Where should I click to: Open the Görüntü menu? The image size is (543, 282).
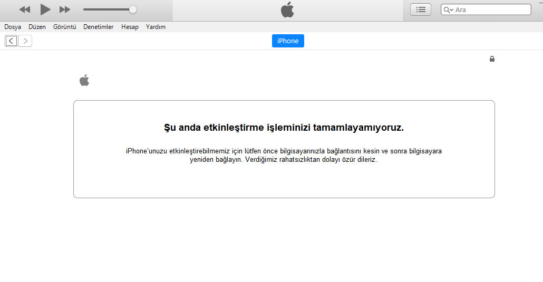(x=65, y=27)
